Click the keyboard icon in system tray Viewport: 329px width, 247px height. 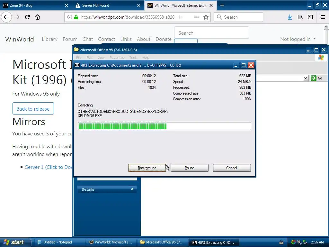coord(281,242)
